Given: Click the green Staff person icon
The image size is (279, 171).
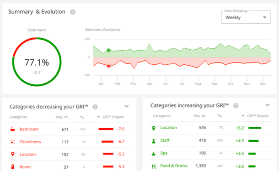Looking at the screenshot, I should 154,140.
